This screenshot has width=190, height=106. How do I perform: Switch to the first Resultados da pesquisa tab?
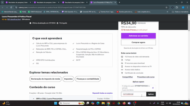pos(18,2)
